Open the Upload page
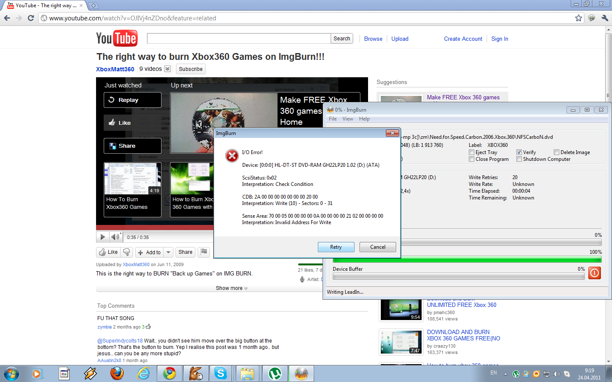Screen dimensions: 612x382 pyautogui.click(x=400, y=39)
